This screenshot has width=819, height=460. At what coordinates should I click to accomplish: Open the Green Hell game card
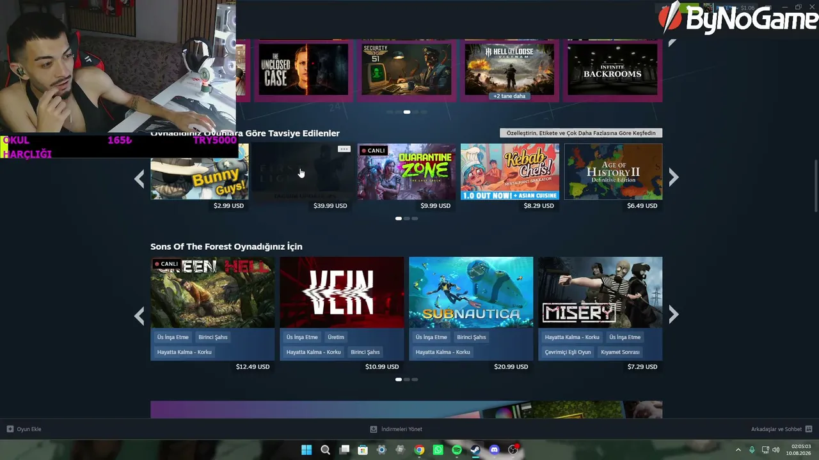coord(212,293)
